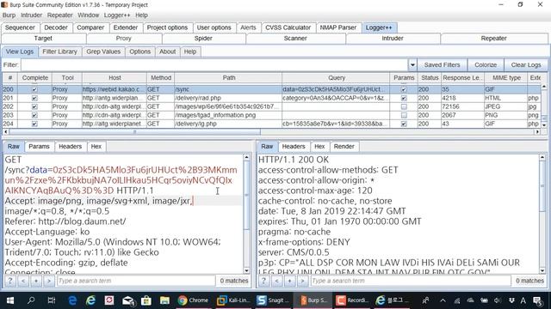Open the Intruder menu in menu bar
This screenshot has width=551, height=309.
click(x=31, y=15)
